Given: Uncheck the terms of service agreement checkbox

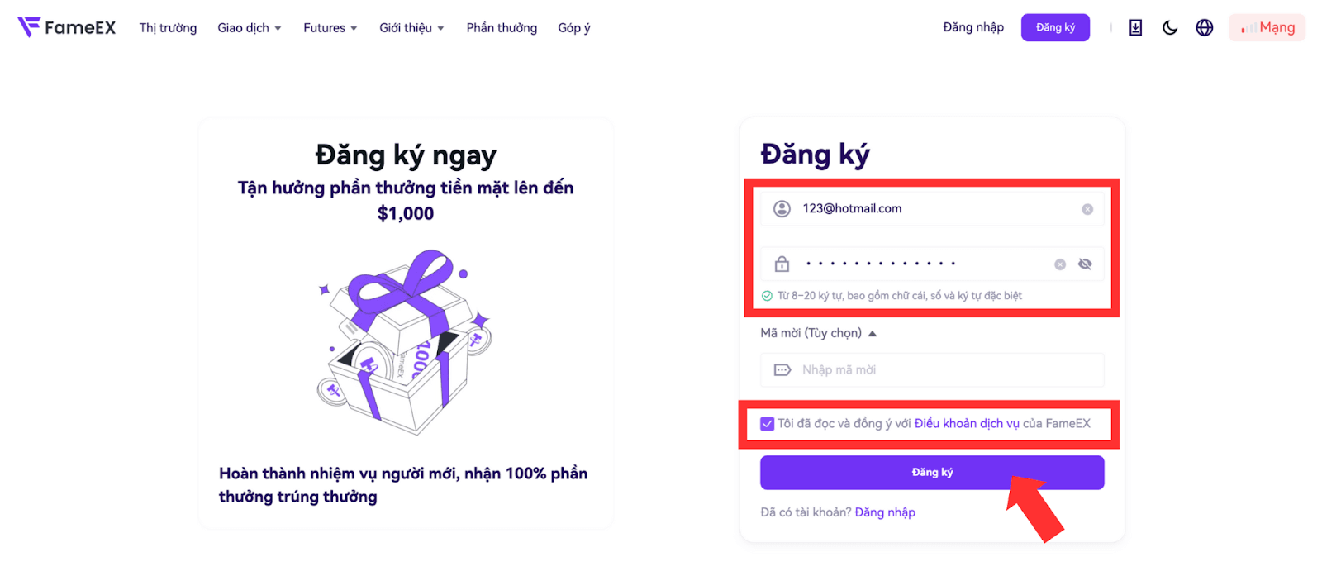Looking at the screenshot, I should point(768,424).
